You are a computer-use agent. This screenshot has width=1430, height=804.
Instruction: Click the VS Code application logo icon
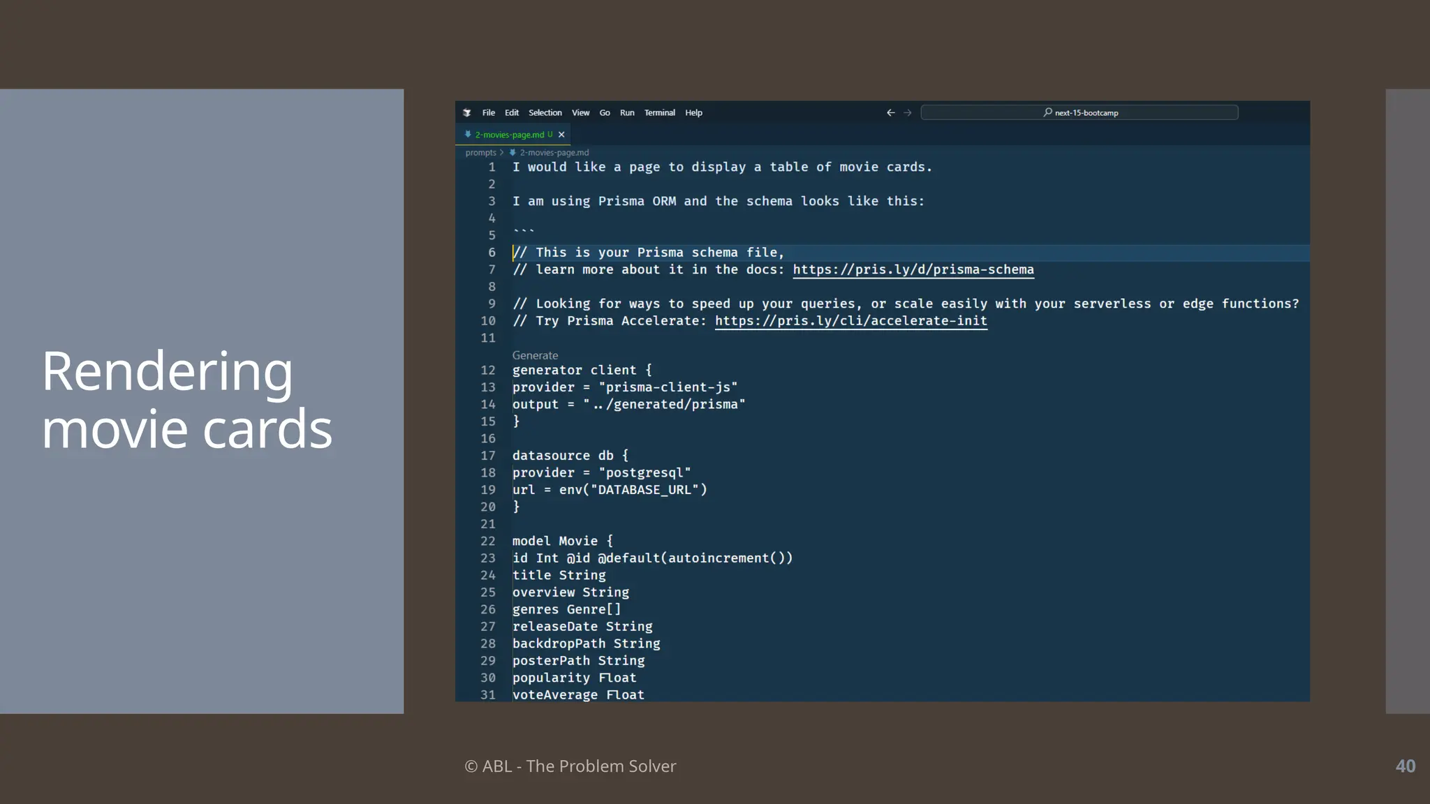click(467, 112)
